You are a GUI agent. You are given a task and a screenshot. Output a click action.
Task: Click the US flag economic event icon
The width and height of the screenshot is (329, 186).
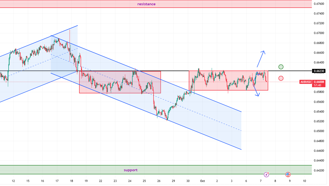pyautogui.click(x=288, y=175)
